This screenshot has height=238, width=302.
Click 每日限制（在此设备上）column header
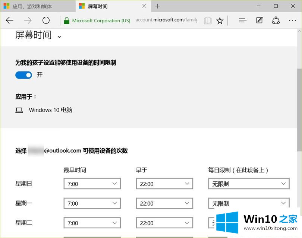238,170
